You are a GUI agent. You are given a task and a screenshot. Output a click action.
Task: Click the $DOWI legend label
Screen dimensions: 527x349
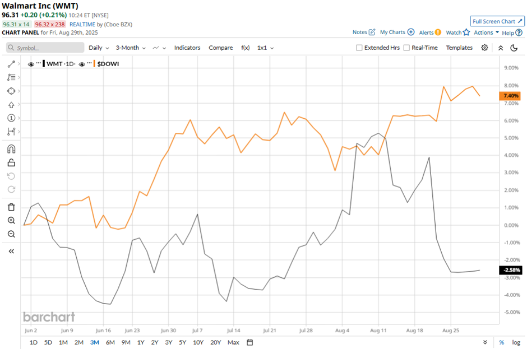(108, 64)
